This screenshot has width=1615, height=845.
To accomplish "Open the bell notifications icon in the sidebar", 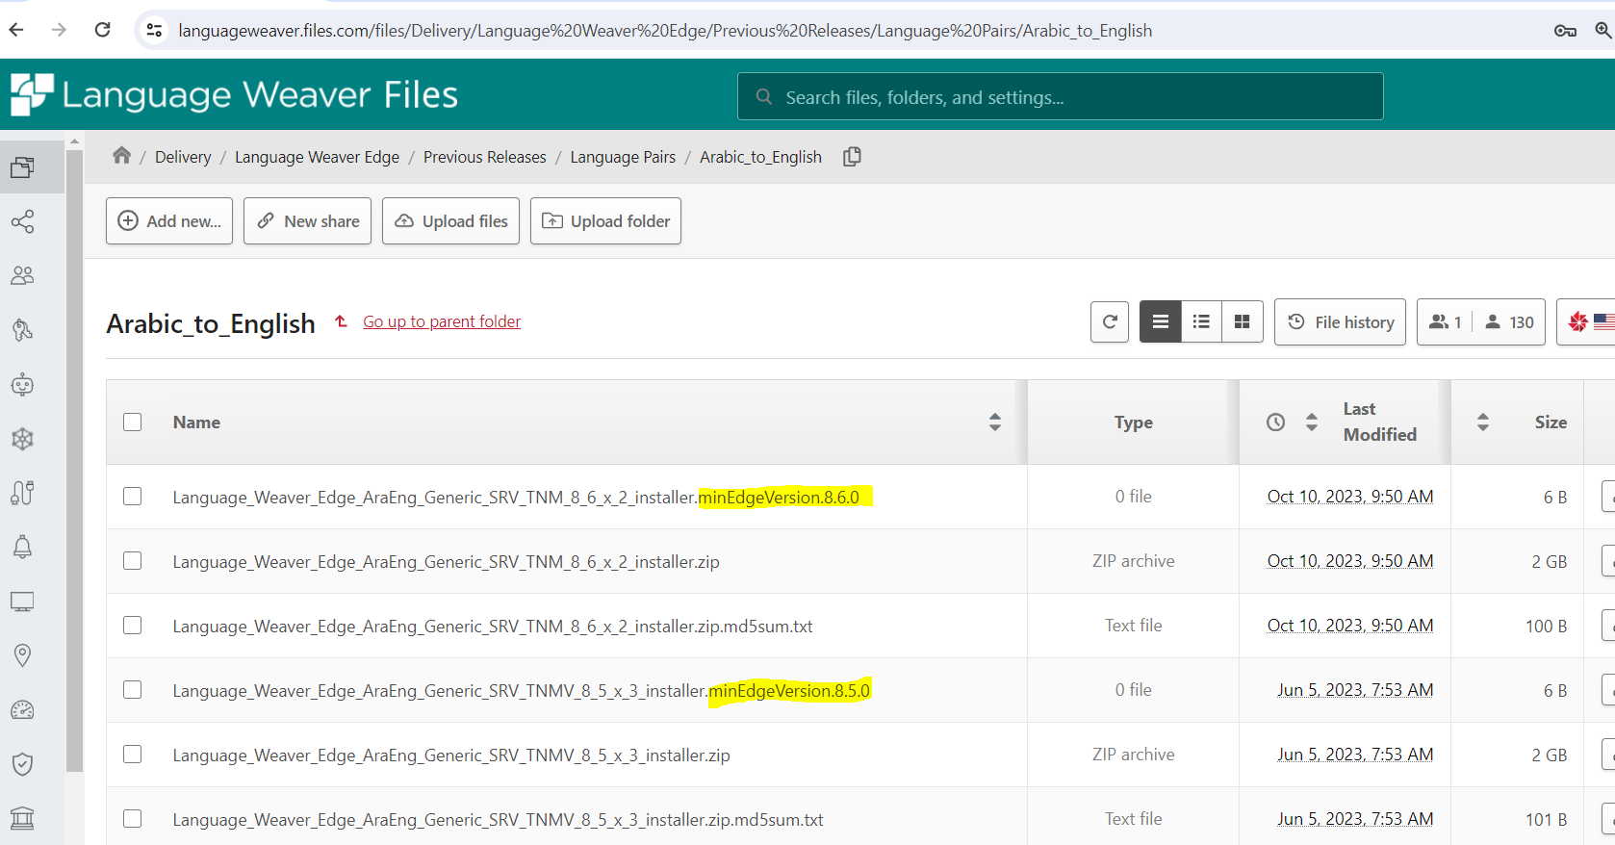I will pyautogui.click(x=22, y=547).
